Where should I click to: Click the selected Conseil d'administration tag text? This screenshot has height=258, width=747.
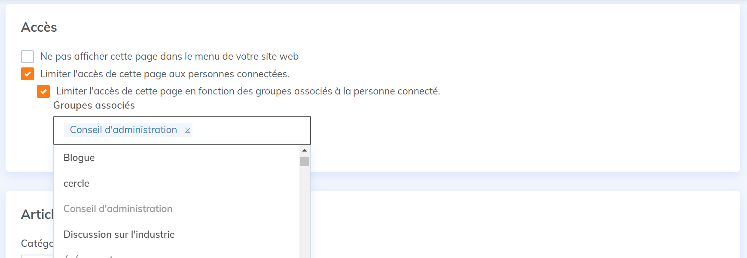point(123,130)
